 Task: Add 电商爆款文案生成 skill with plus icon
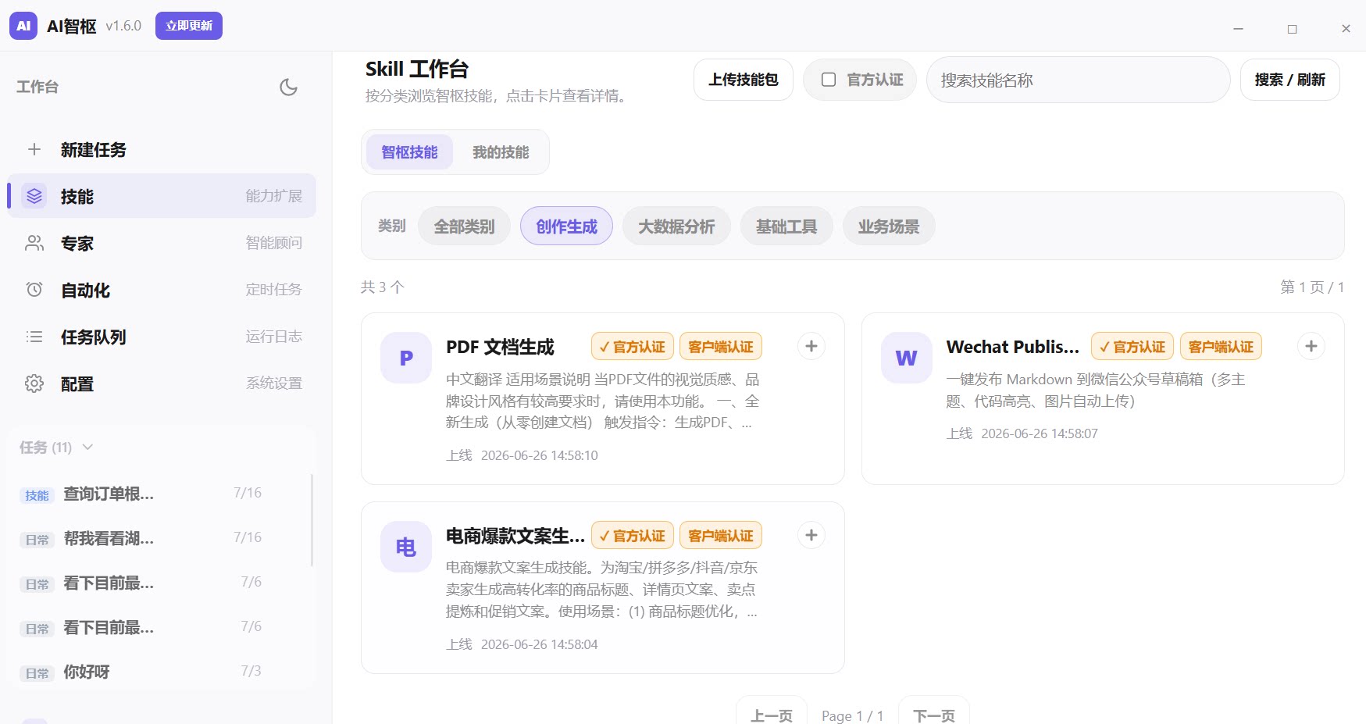click(811, 535)
